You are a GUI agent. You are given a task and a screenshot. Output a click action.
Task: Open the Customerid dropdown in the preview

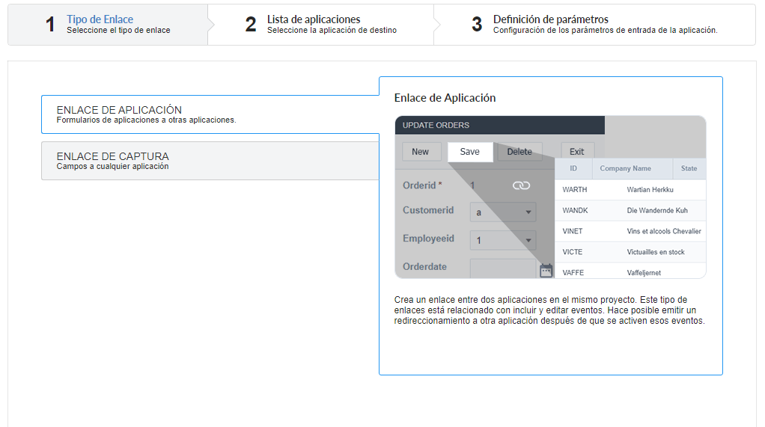coord(502,212)
